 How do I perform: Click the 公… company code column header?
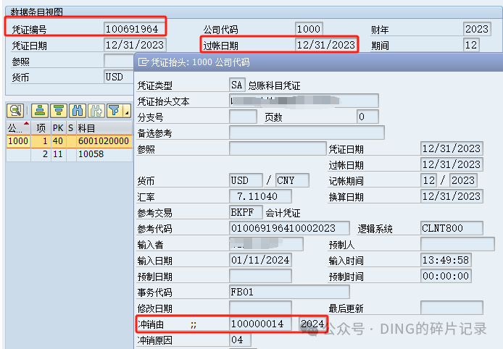18,128
